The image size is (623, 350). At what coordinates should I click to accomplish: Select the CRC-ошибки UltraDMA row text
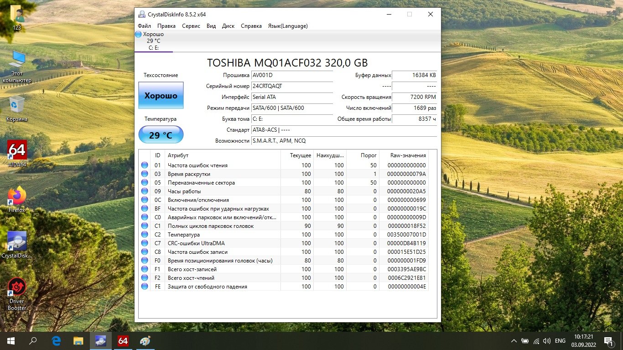pos(196,243)
